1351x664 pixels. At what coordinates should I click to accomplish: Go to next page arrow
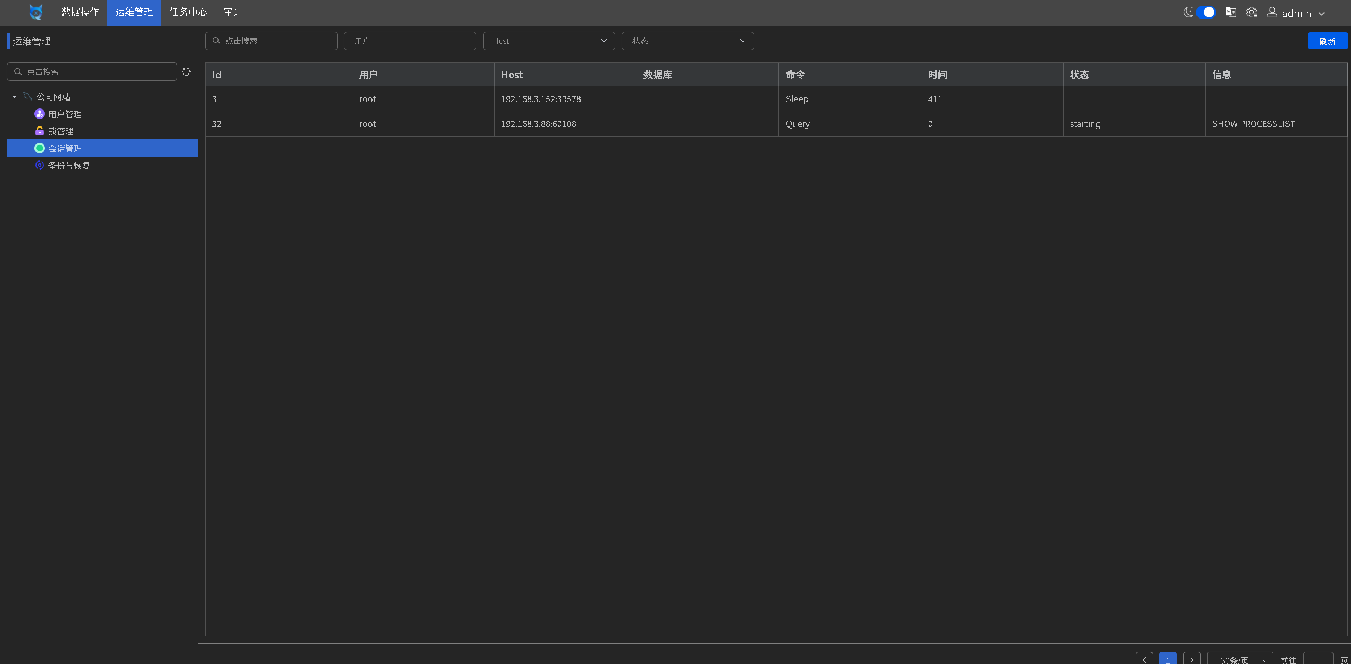(1192, 659)
